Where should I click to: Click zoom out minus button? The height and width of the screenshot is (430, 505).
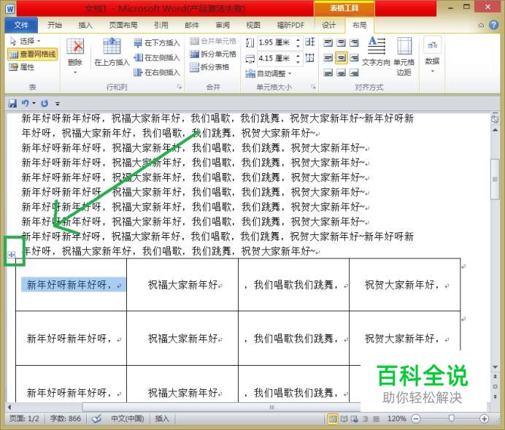click(x=416, y=419)
